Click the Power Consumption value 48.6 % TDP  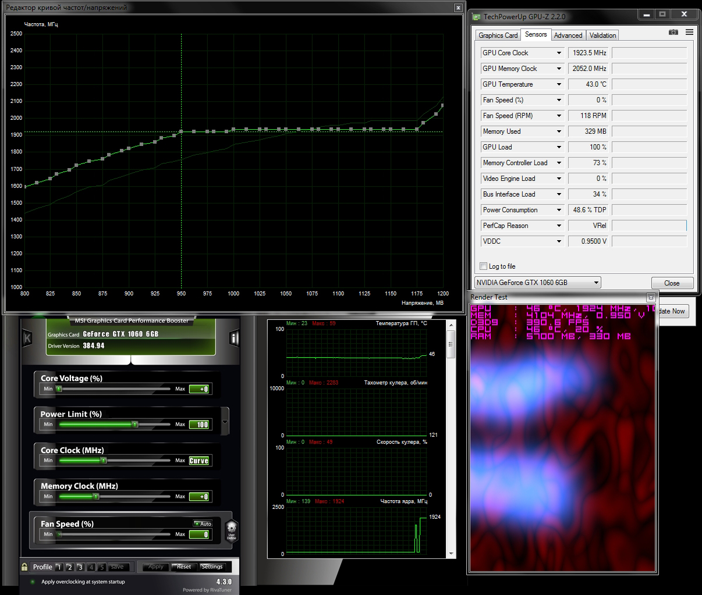pyautogui.click(x=588, y=210)
